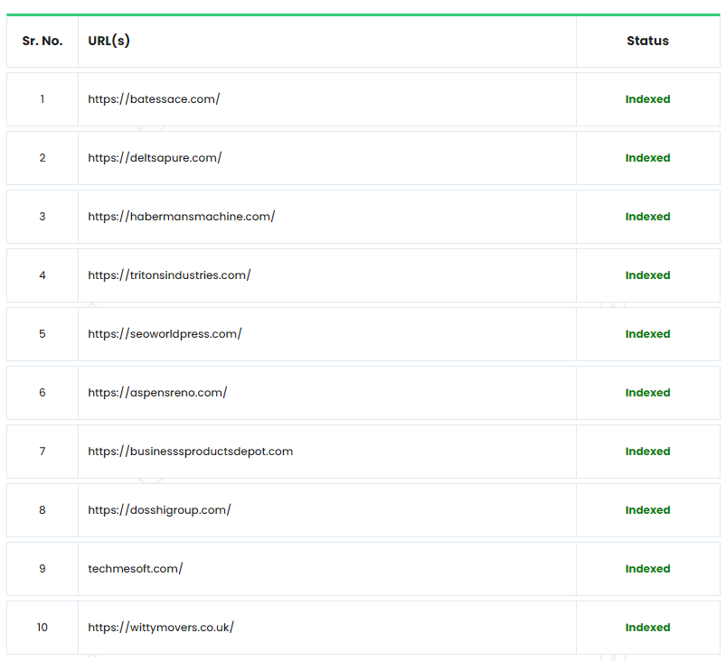The image size is (726, 661).
Task: Click Indexed status for wittymovers.co.uk
Action: tap(647, 628)
